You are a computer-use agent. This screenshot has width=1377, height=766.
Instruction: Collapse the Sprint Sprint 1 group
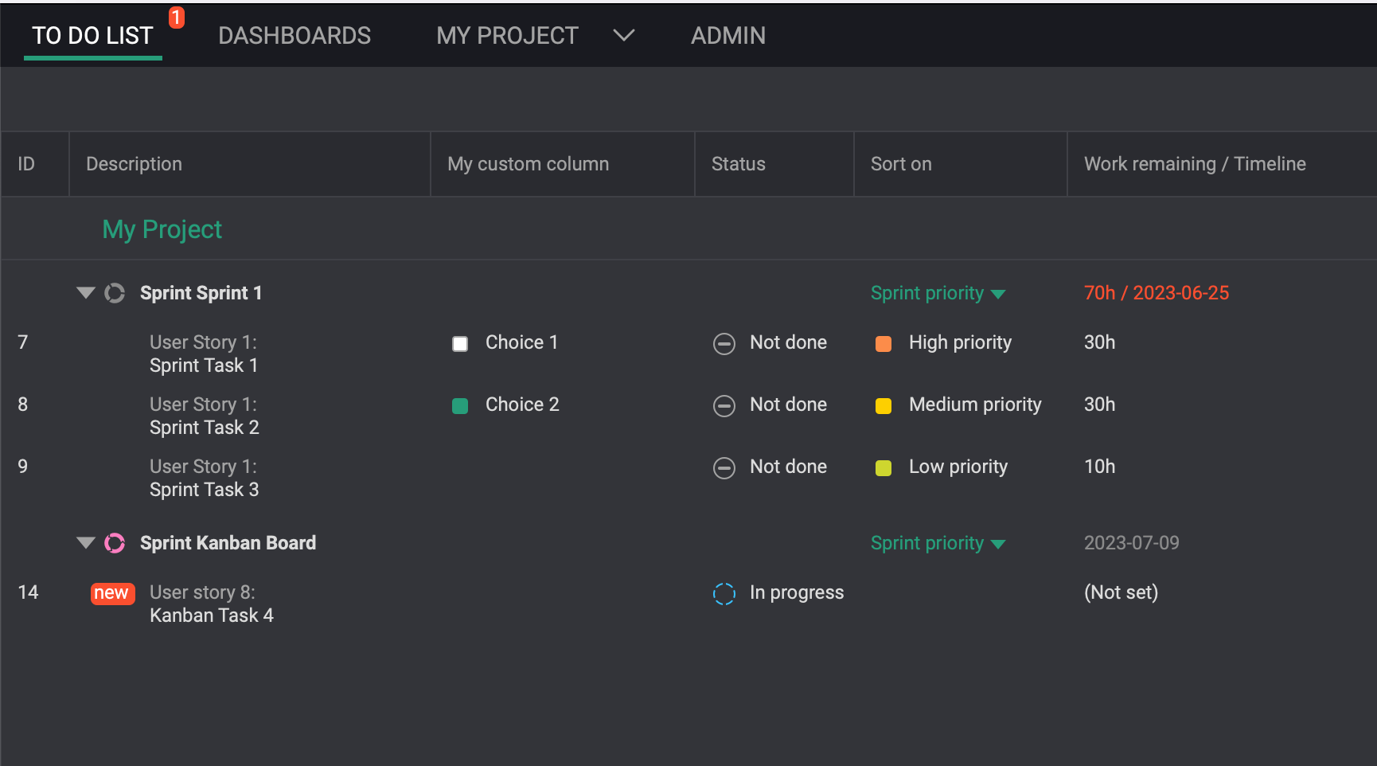(x=86, y=293)
